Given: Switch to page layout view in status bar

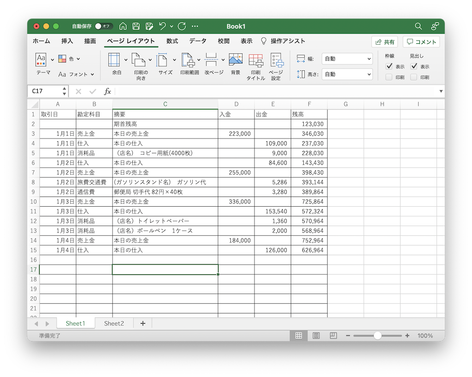Looking at the screenshot, I should click(x=316, y=336).
